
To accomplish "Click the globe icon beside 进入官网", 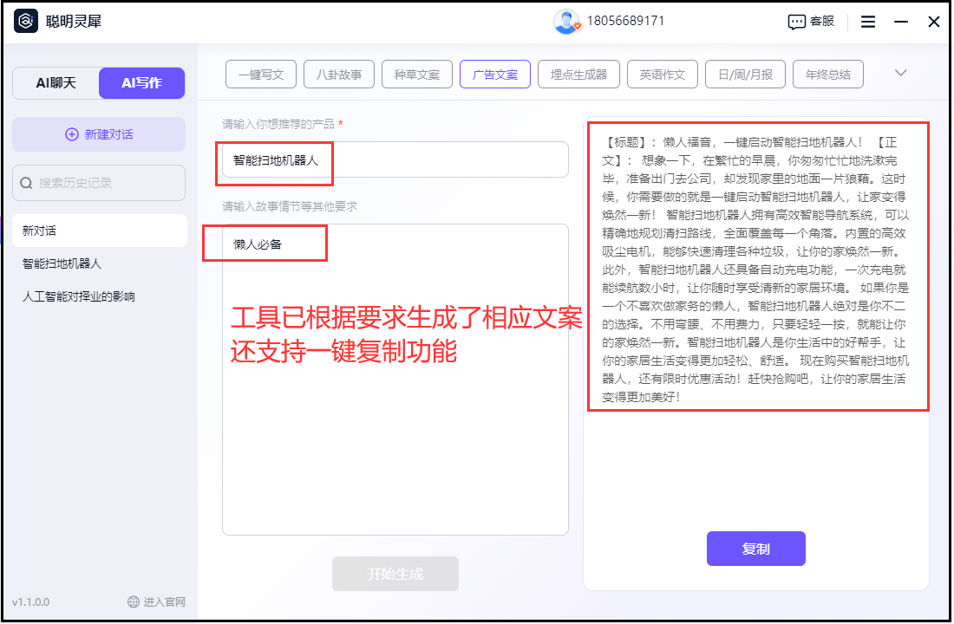I will point(134,601).
